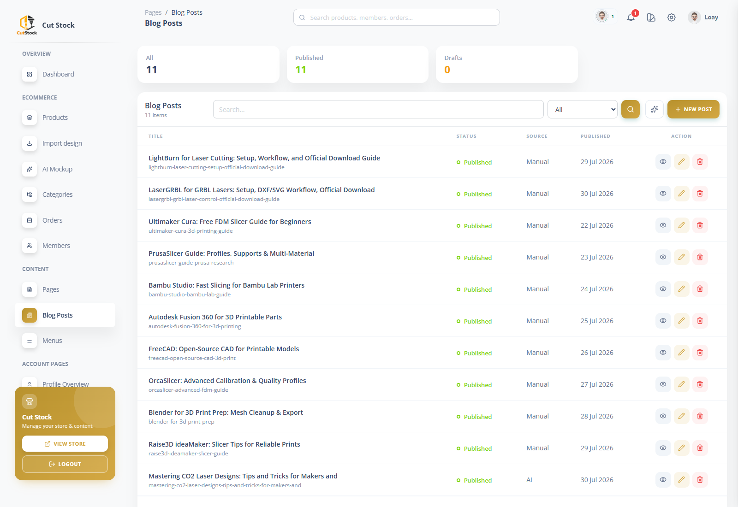
Task: Open Orders in the sidebar
Action: click(65, 220)
